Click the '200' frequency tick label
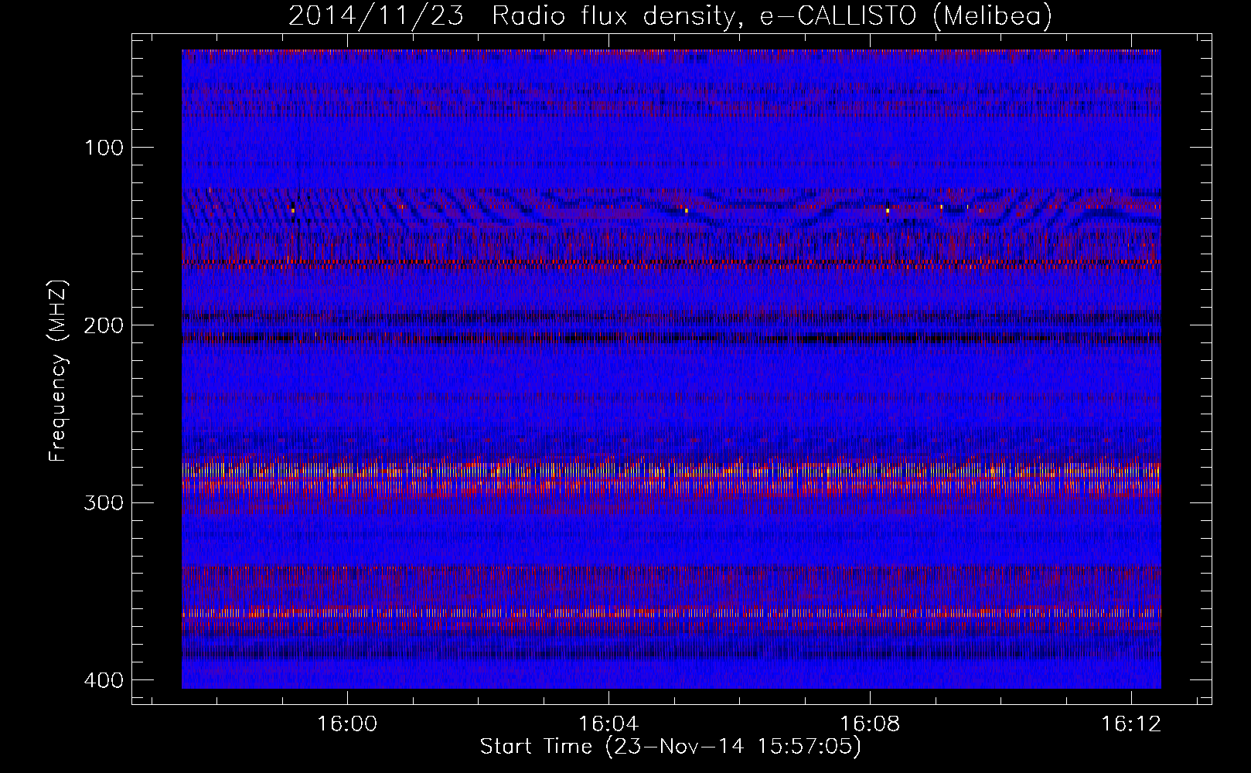 103,325
